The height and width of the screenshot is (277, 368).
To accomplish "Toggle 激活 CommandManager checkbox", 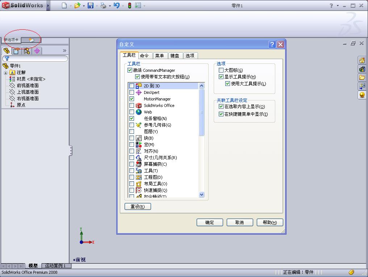I will [x=130, y=70].
